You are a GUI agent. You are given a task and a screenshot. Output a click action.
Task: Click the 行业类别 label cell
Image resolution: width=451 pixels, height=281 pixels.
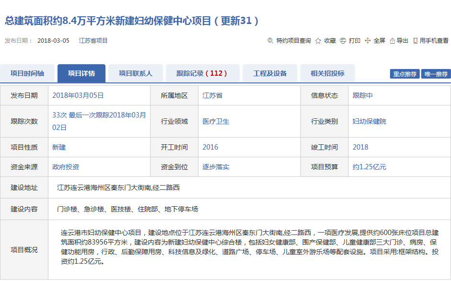pos(324,121)
